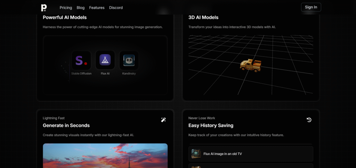Image resolution: width=356 pixels, height=168 pixels.
Task: Click the magic wand icon
Action: [x=163, y=120]
